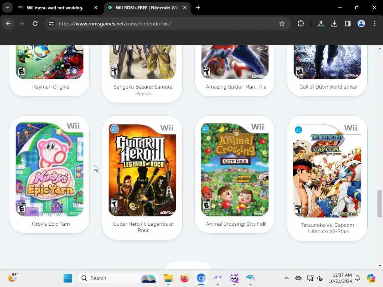Click 'Call of Duty: World at War' title
The width and height of the screenshot is (383, 287).
pos(328,87)
